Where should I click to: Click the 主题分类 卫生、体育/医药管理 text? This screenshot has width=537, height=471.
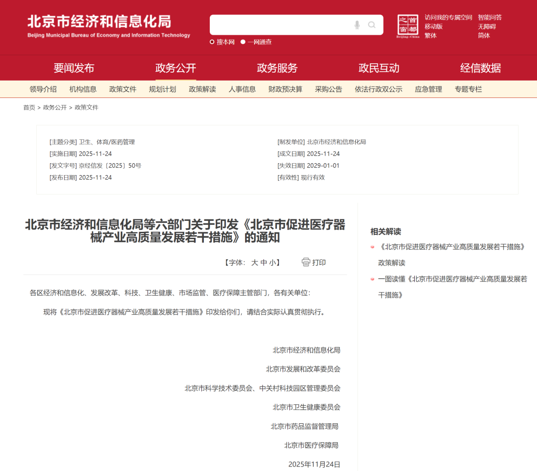click(92, 142)
